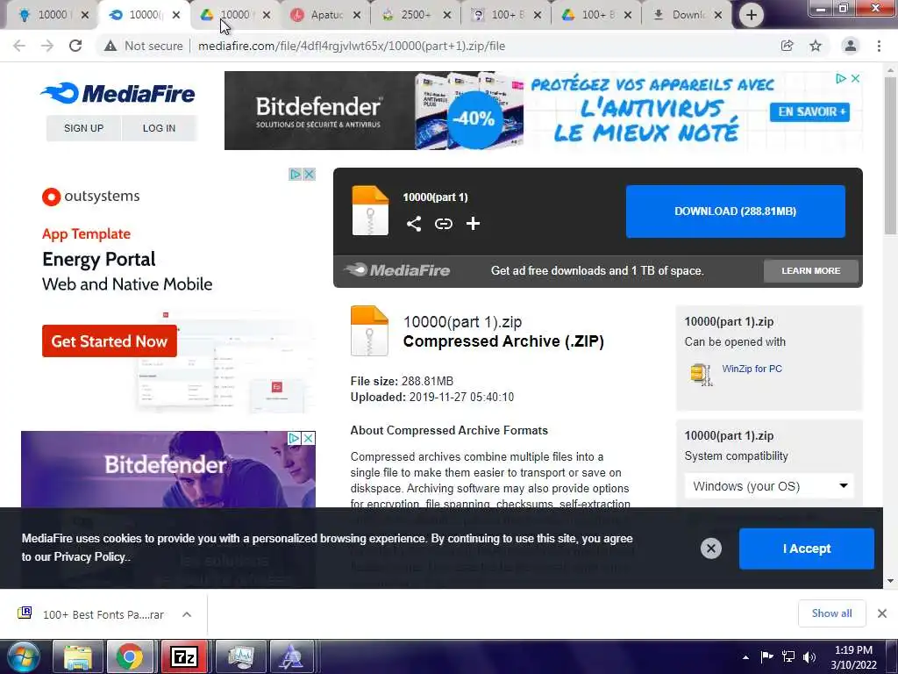
Task: Click the page vertical scrollbar thumb
Action: tap(890, 154)
